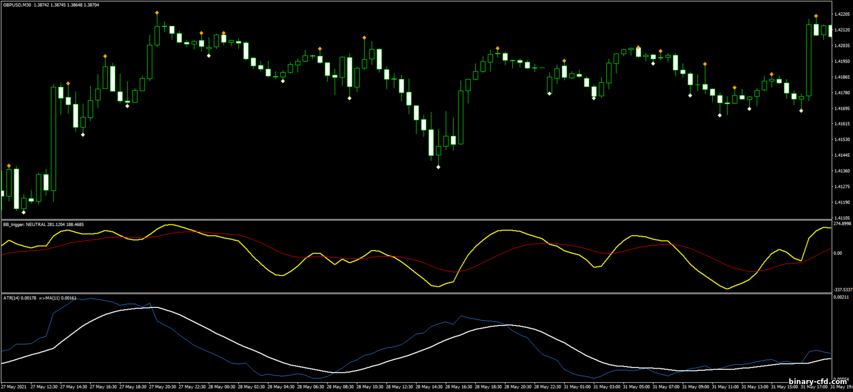Click the 31 May 05:00 time label
This screenshot has height=392, width=853.
[636, 387]
